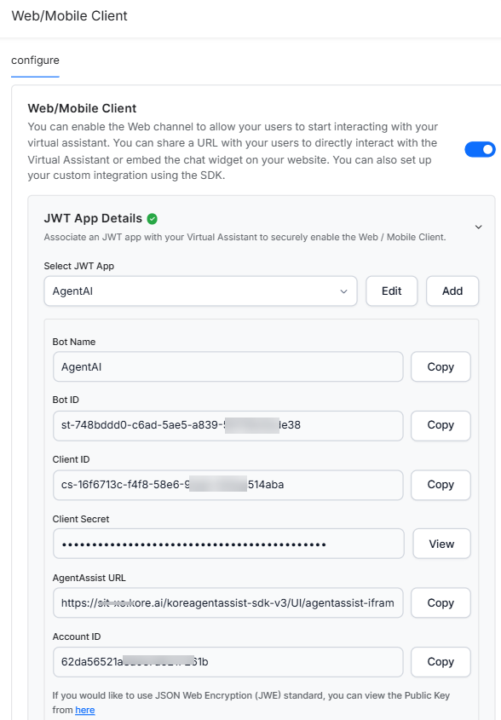Image resolution: width=501 pixels, height=720 pixels.
Task: Toggle the Web/Mobile Client channel switch
Action: (480, 149)
